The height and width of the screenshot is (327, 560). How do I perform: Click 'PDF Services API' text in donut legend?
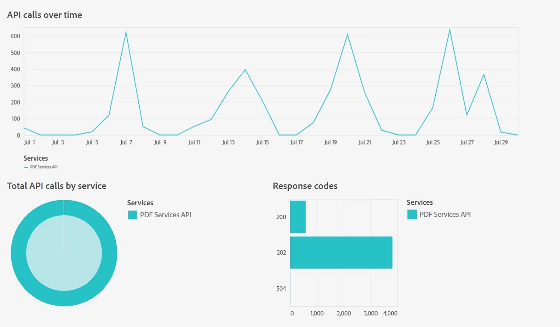click(x=166, y=215)
